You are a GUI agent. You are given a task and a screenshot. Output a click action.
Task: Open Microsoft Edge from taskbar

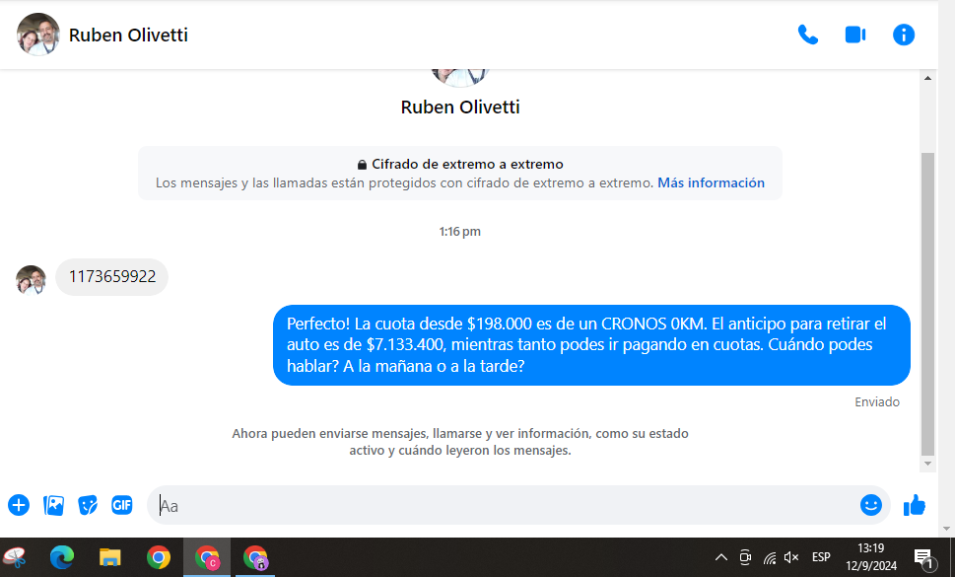click(x=62, y=557)
